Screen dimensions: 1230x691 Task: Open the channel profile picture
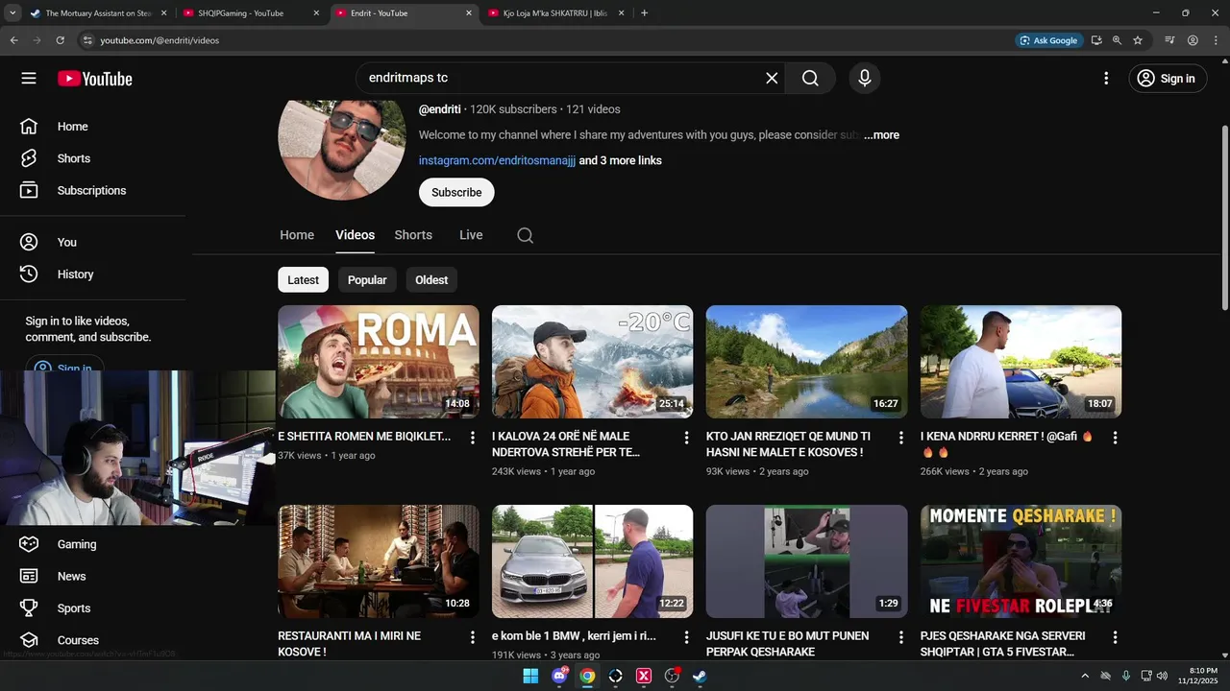[342, 136]
